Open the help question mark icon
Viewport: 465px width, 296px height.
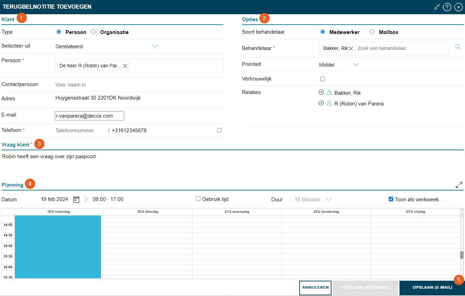click(x=447, y=7)
